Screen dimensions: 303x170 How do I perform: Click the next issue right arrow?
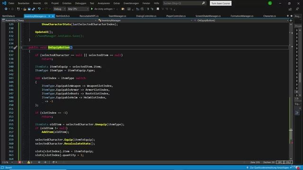pos(45,162)
